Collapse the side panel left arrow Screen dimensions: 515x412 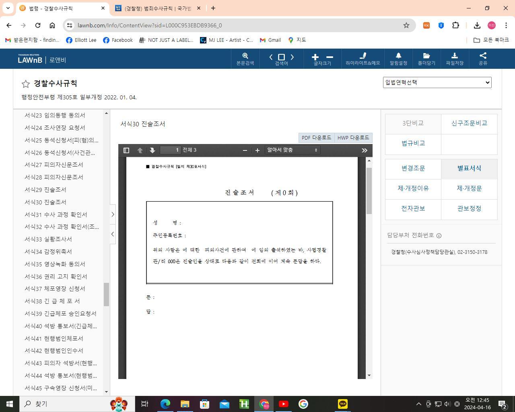pyautogui.click(x=113, y=234)
